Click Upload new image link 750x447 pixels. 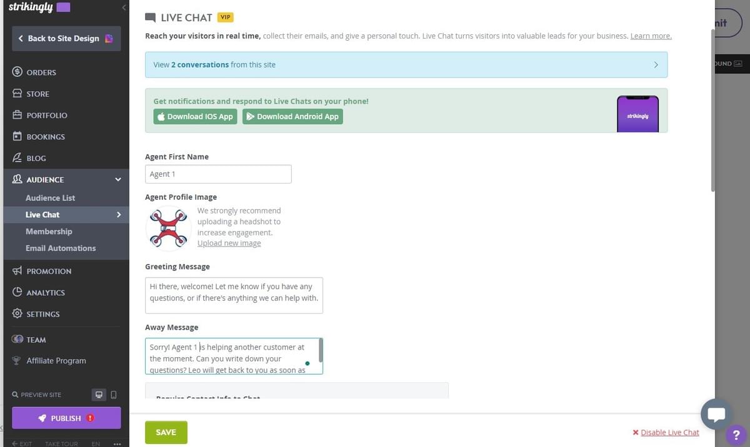229,243
